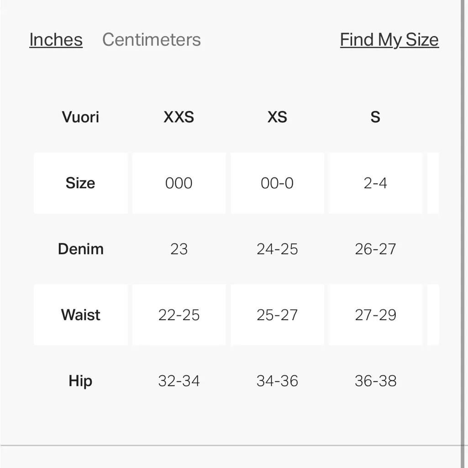This screenshot has width=468, height=468.
Task: Open the Find My Size link
Action: [389, 40]
